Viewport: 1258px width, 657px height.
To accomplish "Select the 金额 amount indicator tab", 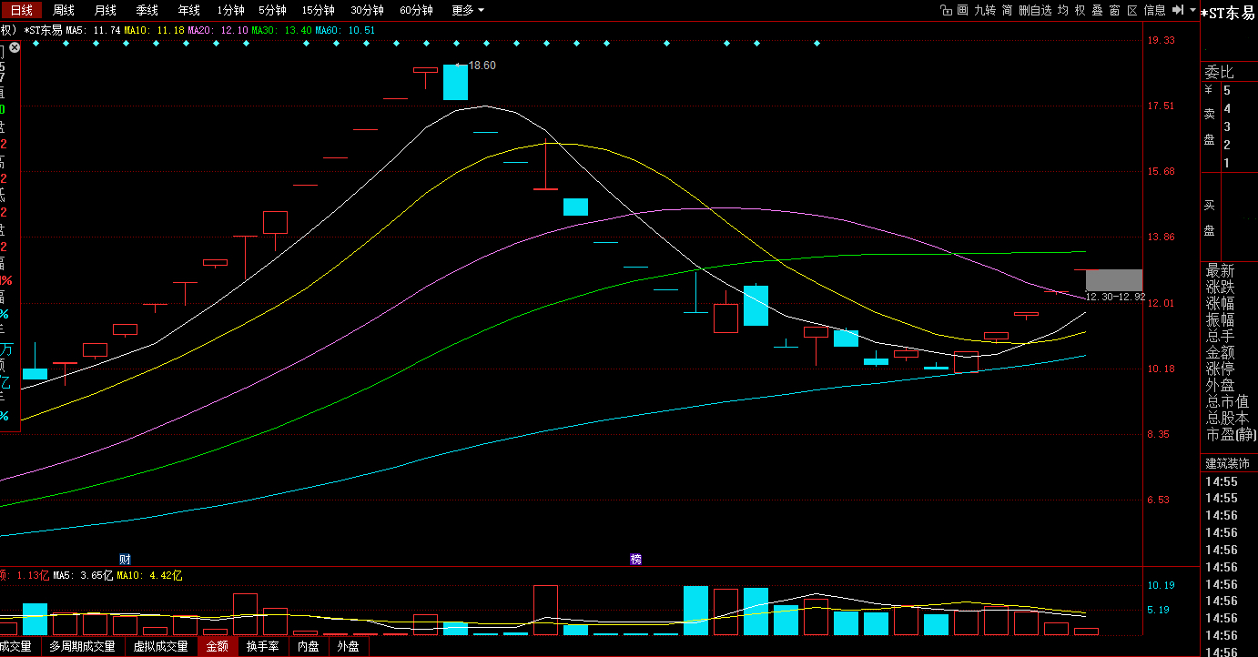I will [218, 647].
